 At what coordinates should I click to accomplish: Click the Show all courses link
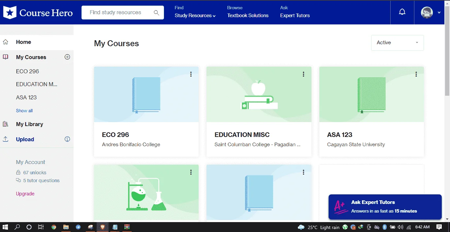[x=24, y=111]
